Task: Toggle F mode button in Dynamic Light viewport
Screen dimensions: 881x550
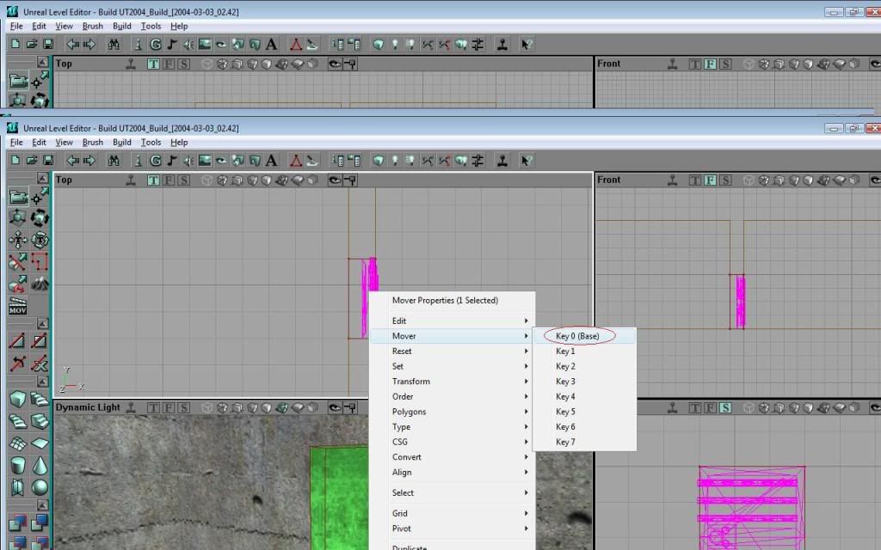Action: click(x=169, y=407)
